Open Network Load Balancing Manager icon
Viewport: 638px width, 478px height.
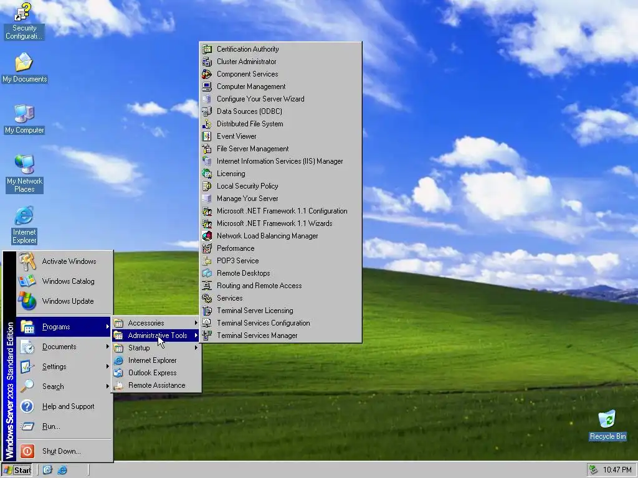click(x=207, y=236)
